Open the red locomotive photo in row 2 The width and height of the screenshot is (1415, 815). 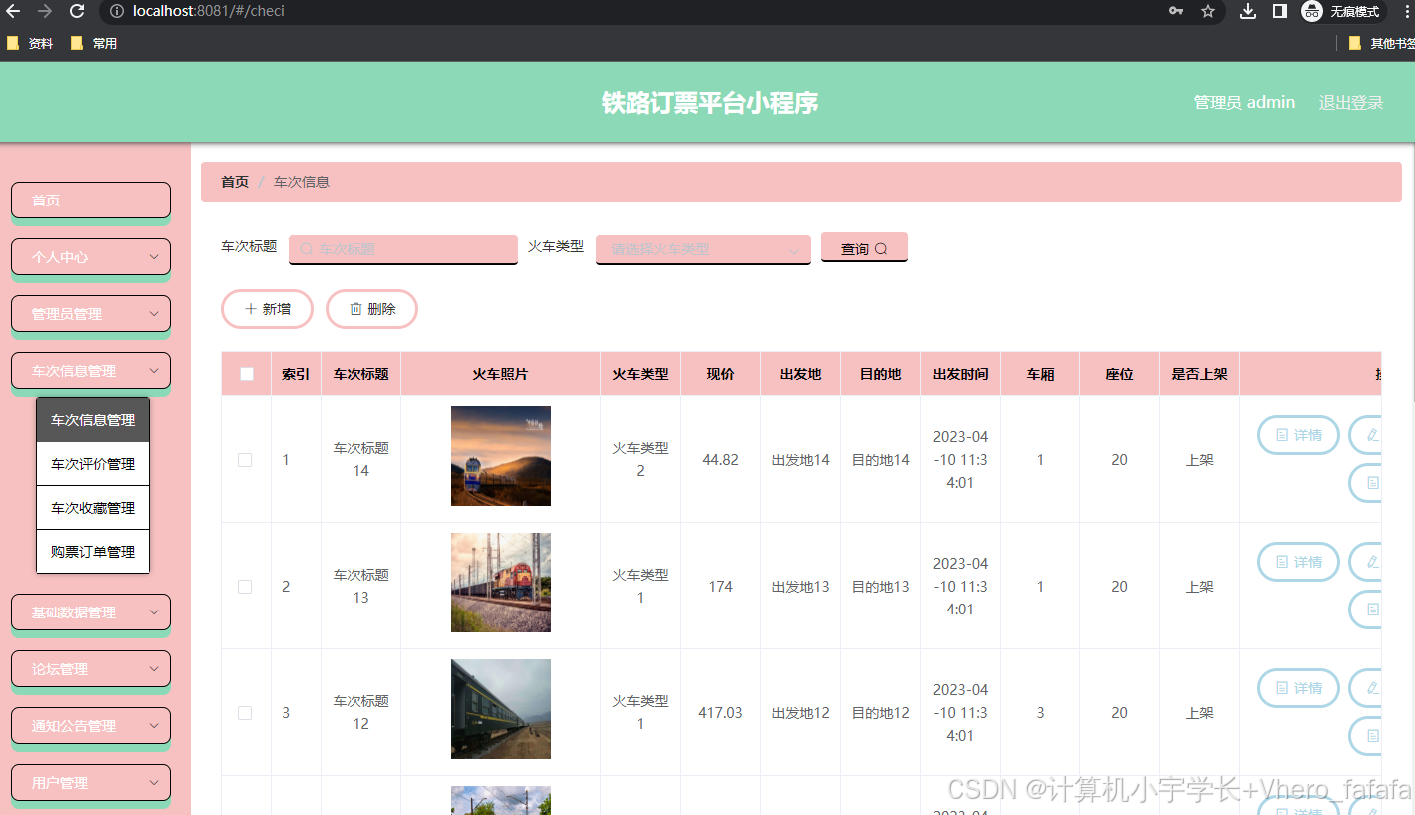[501, 583]
